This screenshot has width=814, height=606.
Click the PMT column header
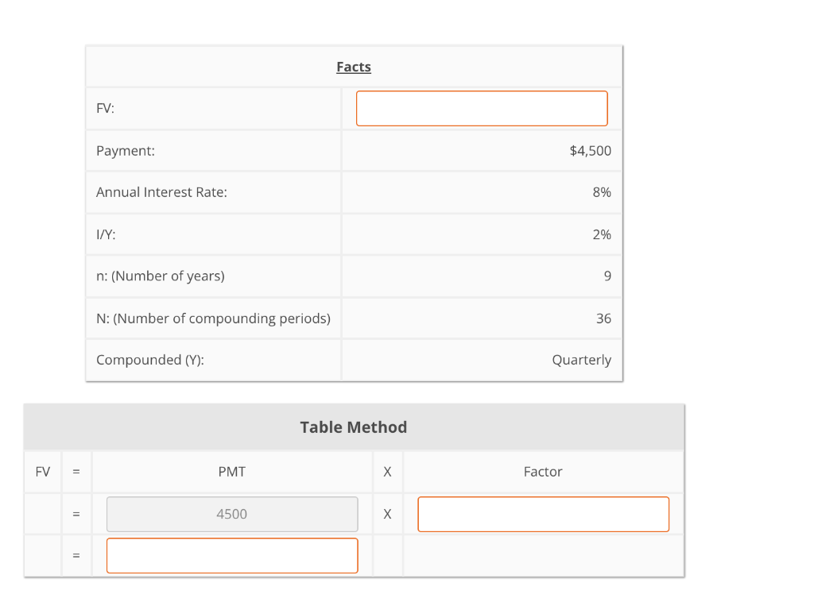coord(231,471)
